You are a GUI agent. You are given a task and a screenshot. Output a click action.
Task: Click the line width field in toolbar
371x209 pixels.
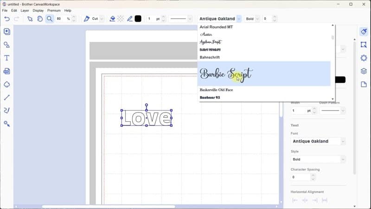pos(153,19)
